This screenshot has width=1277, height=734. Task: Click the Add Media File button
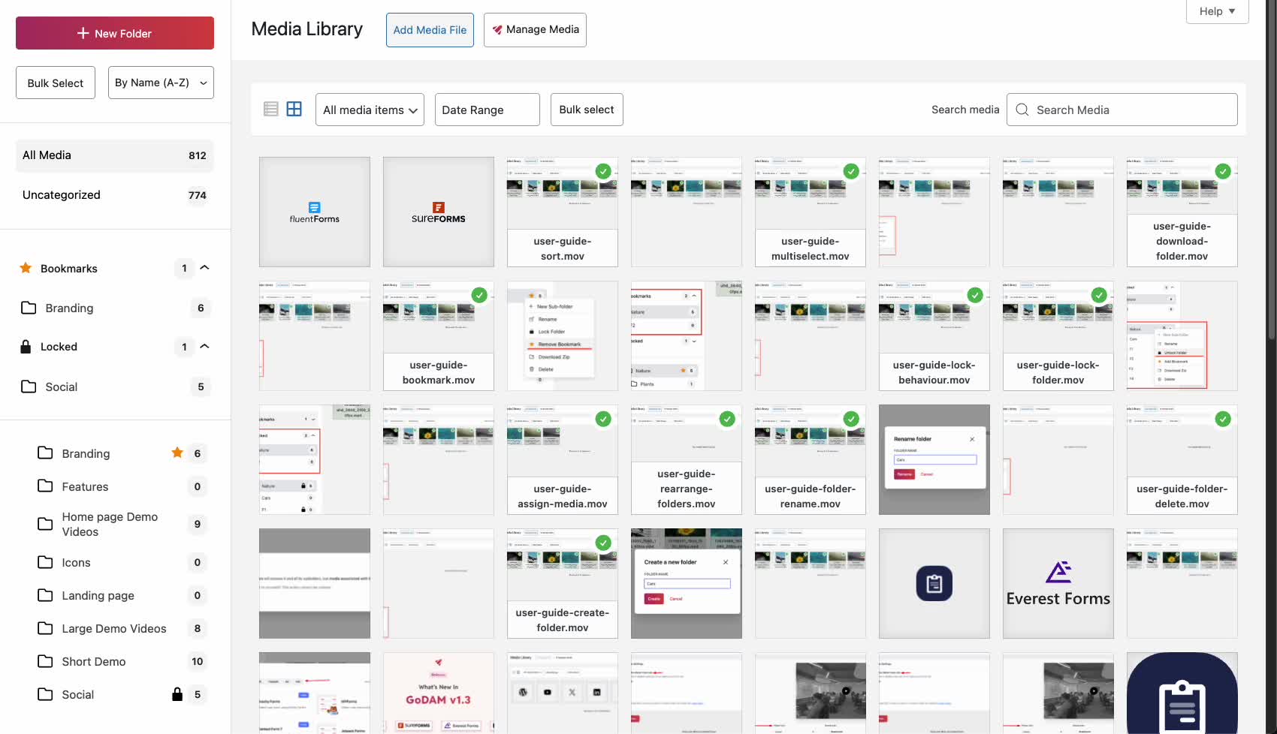click(430, 30)
